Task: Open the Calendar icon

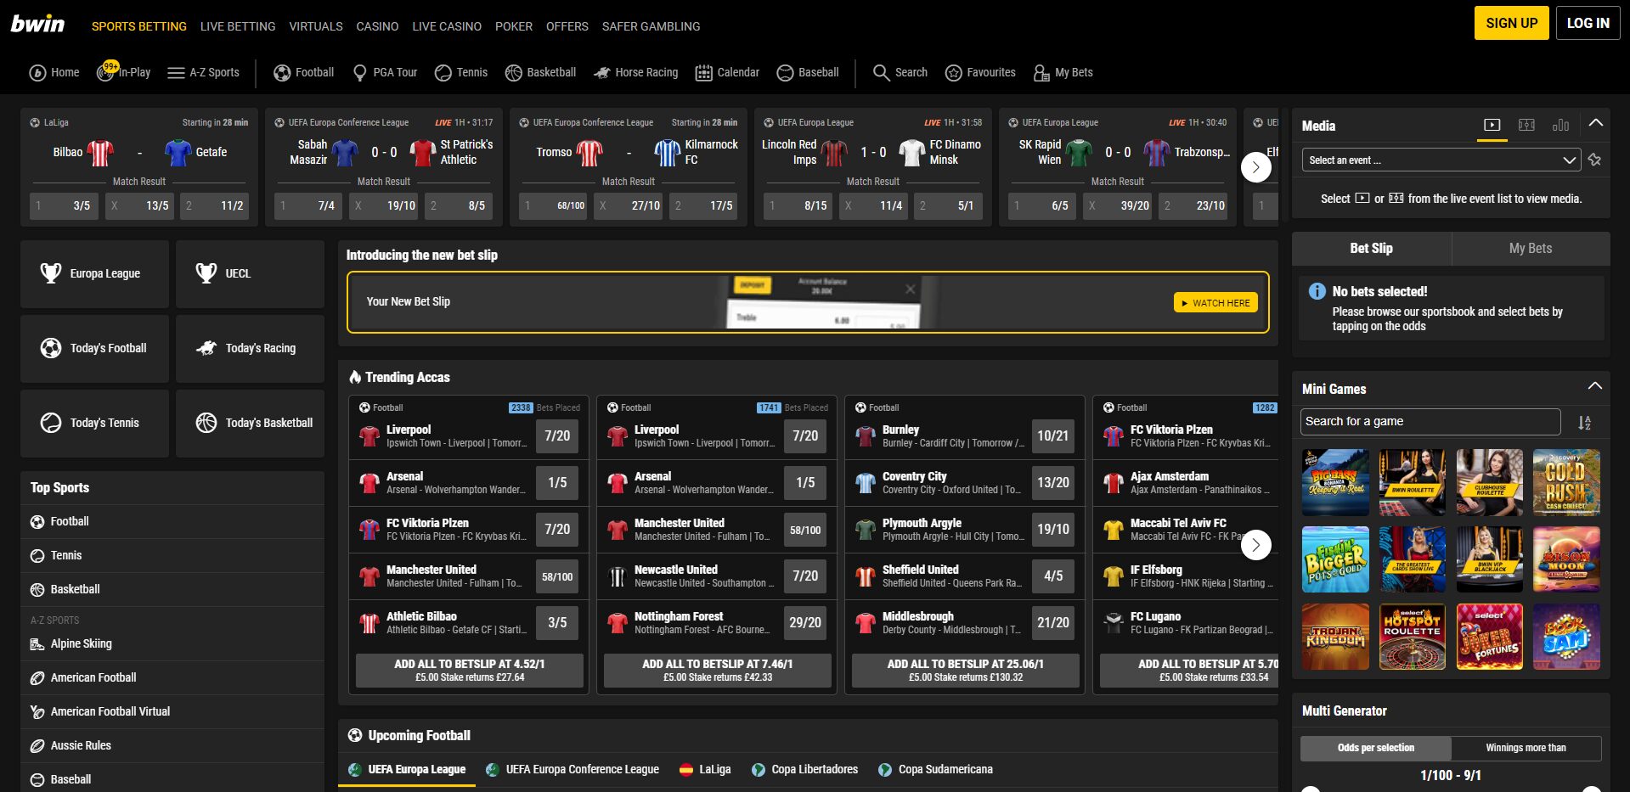Action: click(703, 73)
